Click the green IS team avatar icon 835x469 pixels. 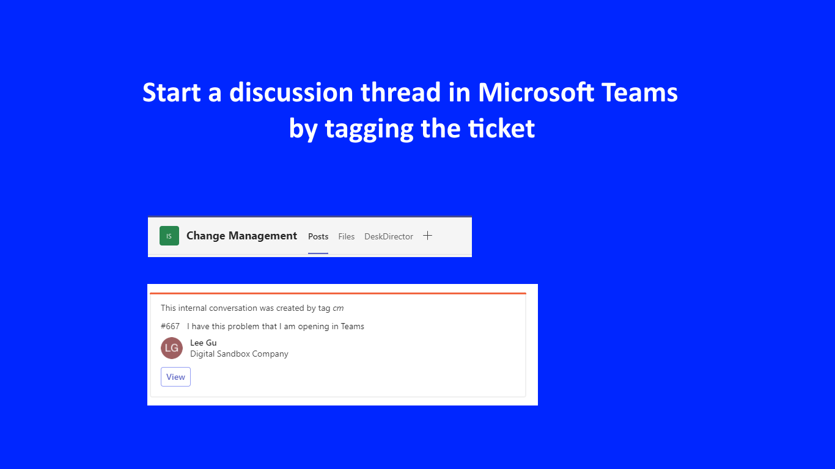pyautogui.click(x=169, y=236)
